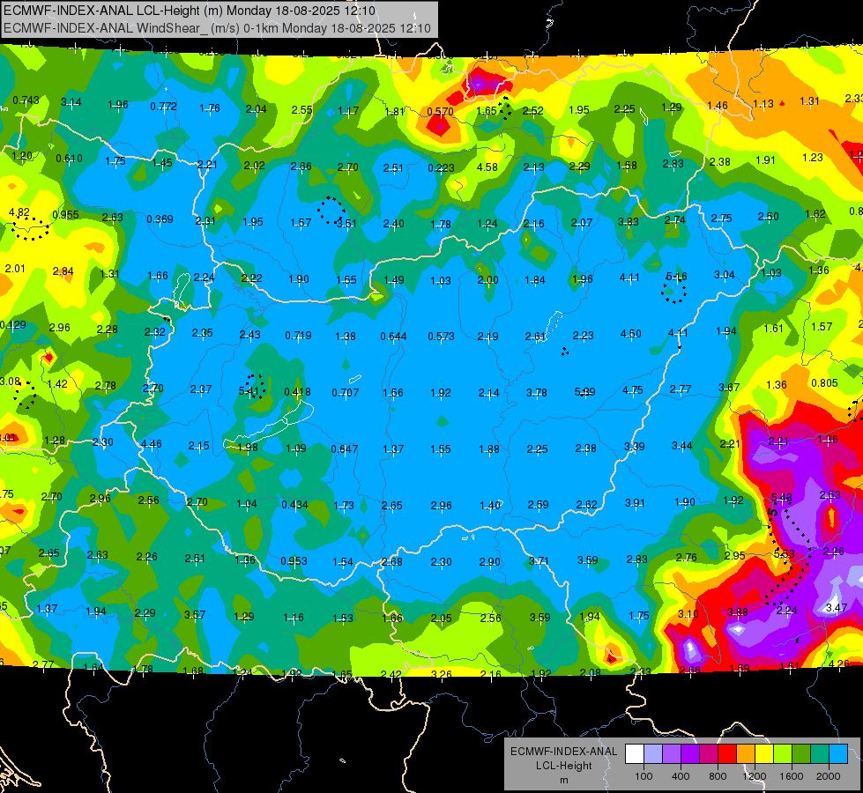Click the wind shear value 4.58

coord(487,167)
